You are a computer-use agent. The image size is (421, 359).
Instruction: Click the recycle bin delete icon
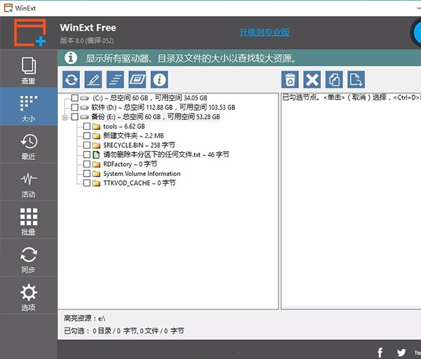(x=290, y=80)
